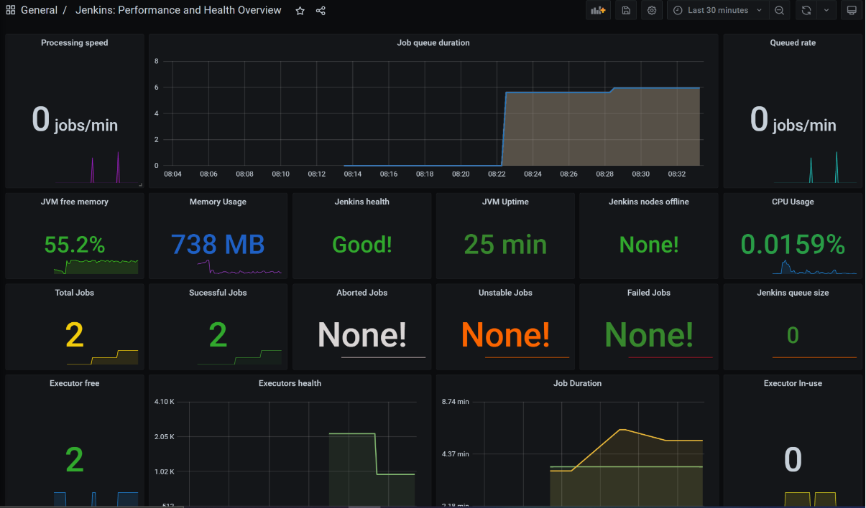Open the Memory Usage panel menu

click(218, 202)
